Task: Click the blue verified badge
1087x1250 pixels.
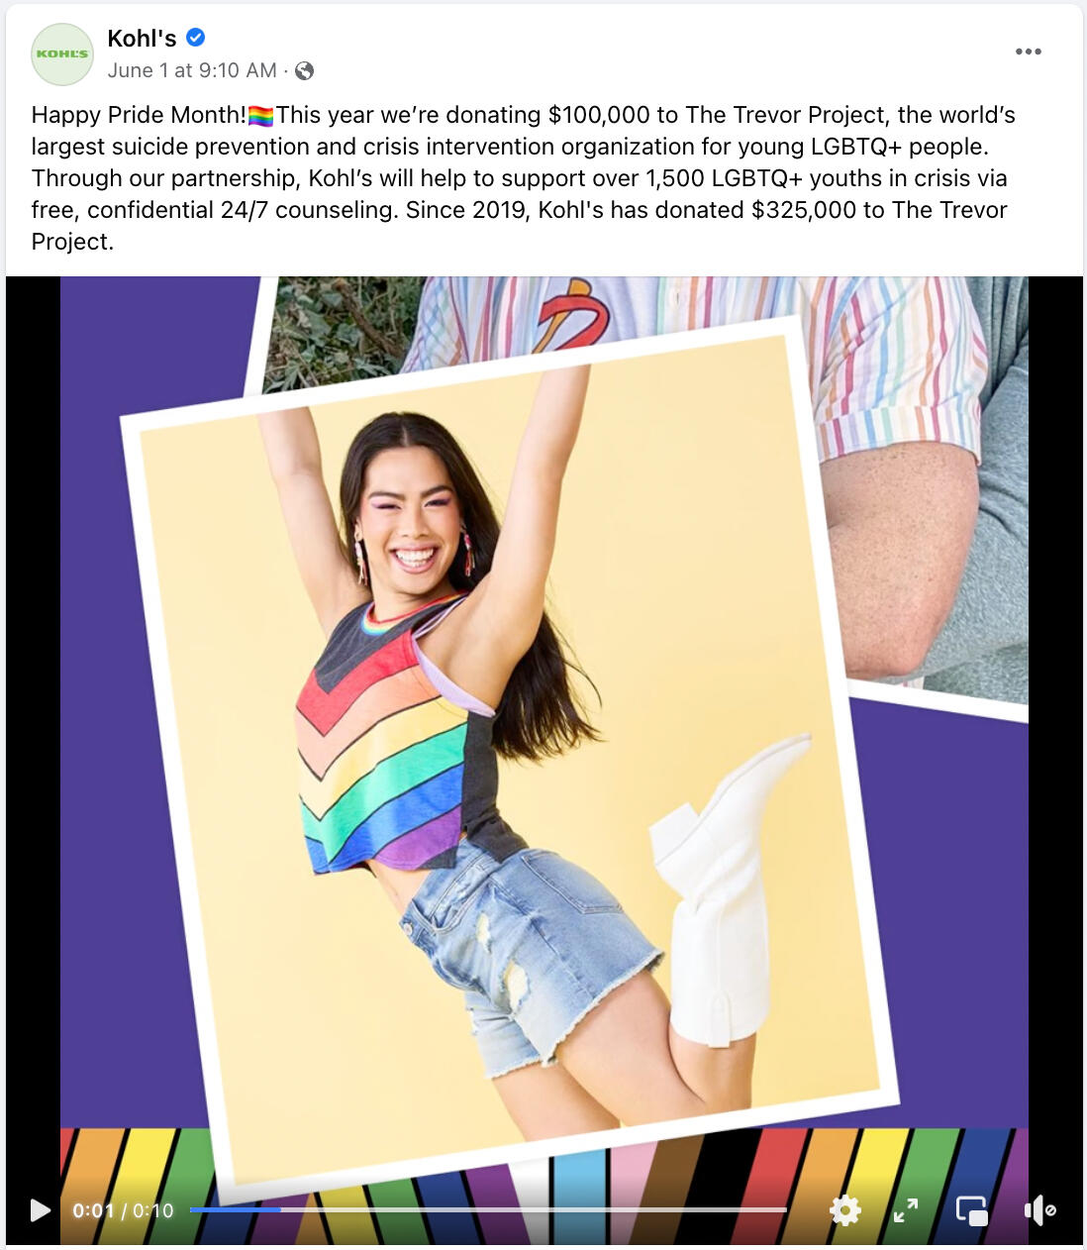Action: pyautogui.click(x=196, y=38)
